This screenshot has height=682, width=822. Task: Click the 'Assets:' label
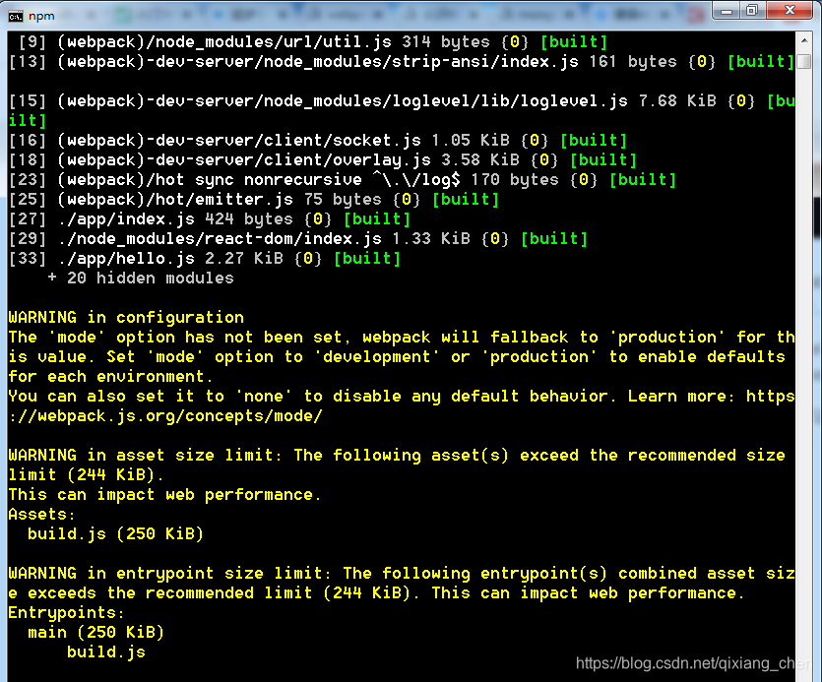[41, 515]
